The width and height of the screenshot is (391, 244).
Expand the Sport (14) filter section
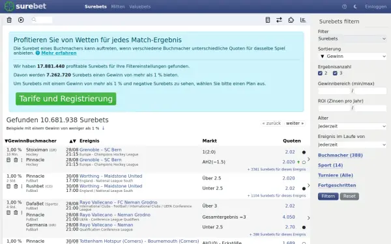click(x=330, y=165)
